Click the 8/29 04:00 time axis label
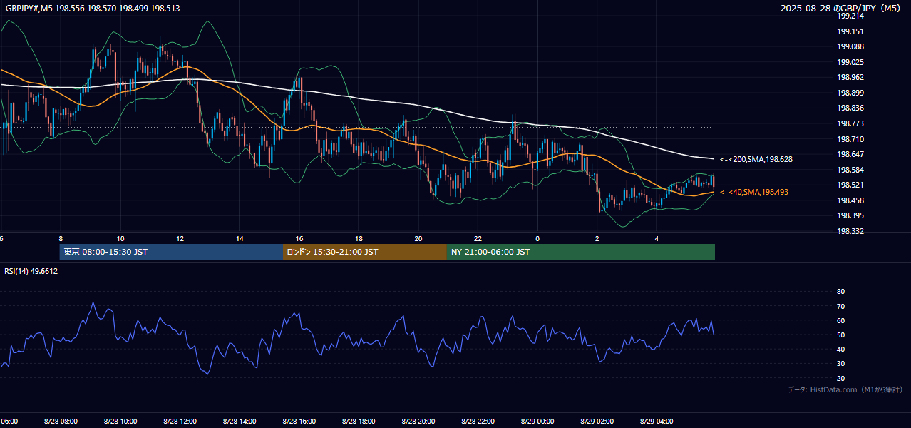Image resolution: width=911 pixels, height=428 pixels. (x=657, y=421)
